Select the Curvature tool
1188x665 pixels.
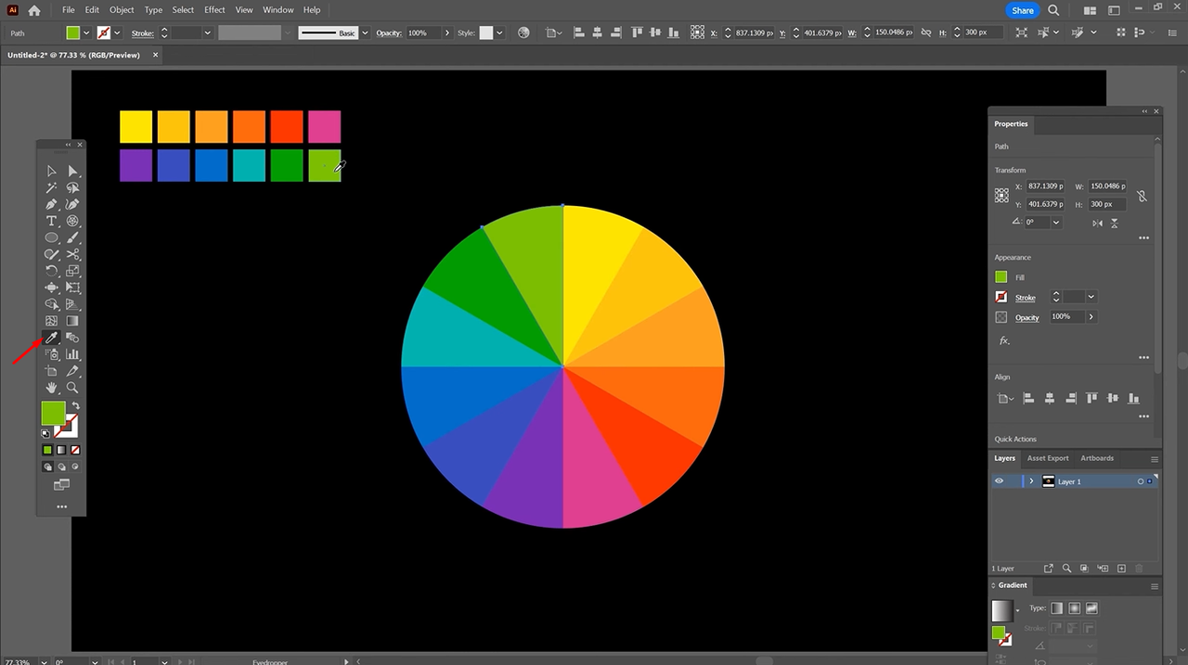pyautogui.click(x=72, y=204)
